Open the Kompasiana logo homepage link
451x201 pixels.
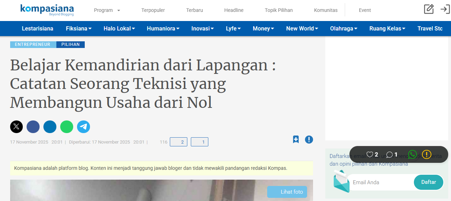coord(47,10)
